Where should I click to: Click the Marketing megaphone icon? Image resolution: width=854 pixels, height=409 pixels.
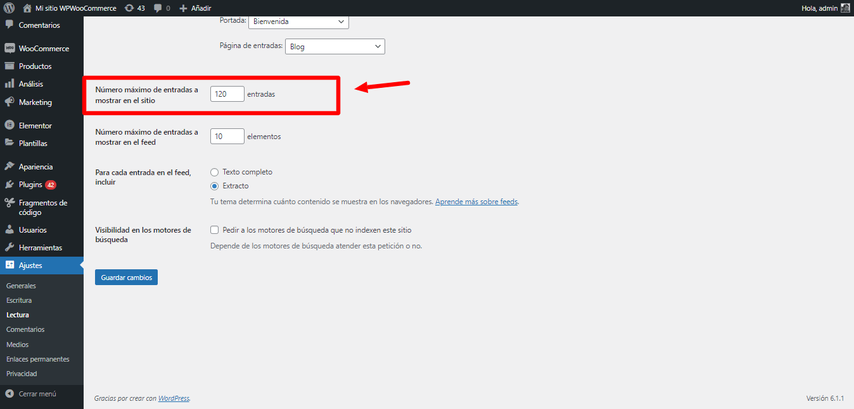tap(10, 102)
